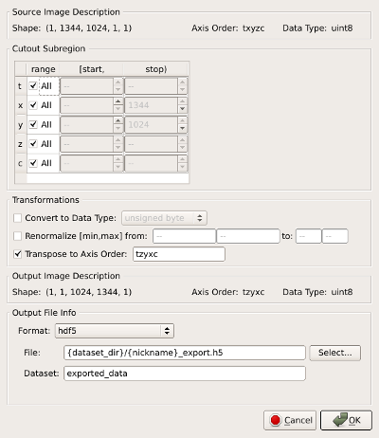
Task: Uncheck the All checkbox for the x axis
Action: [33, 105]
